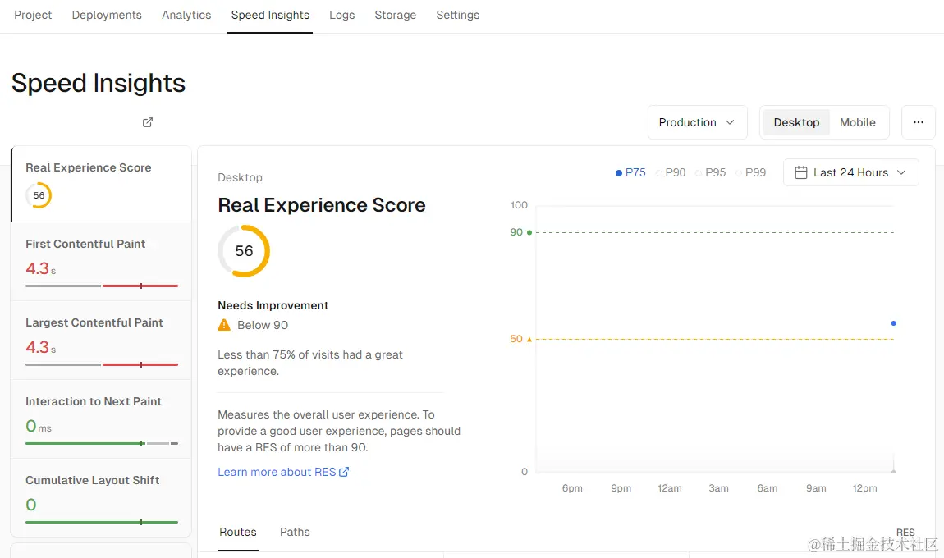Open the three-dot more options menu
Viewport: 944px width, 558px height.
click(x=918, y=122)
